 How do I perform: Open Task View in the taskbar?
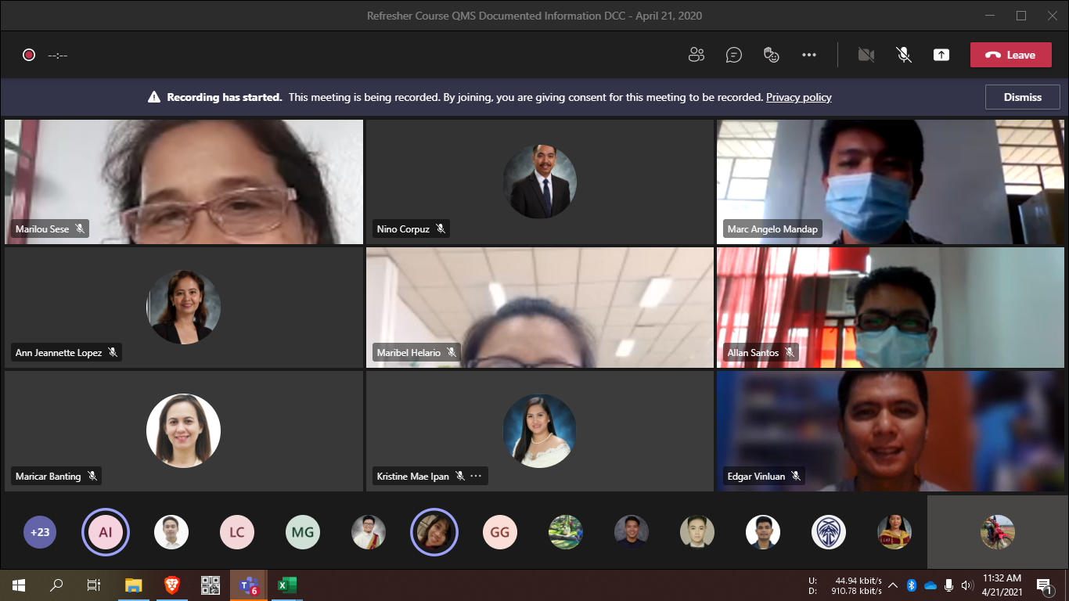click(94, 585)
